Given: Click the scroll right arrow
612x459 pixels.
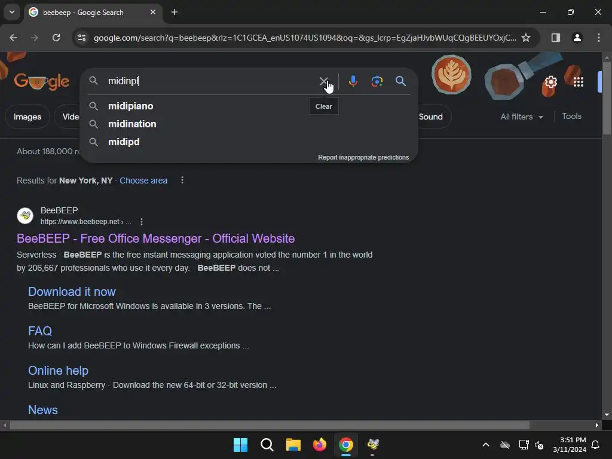Looking at the screenshot, I should pyautogui.click(x=597, y=425).
